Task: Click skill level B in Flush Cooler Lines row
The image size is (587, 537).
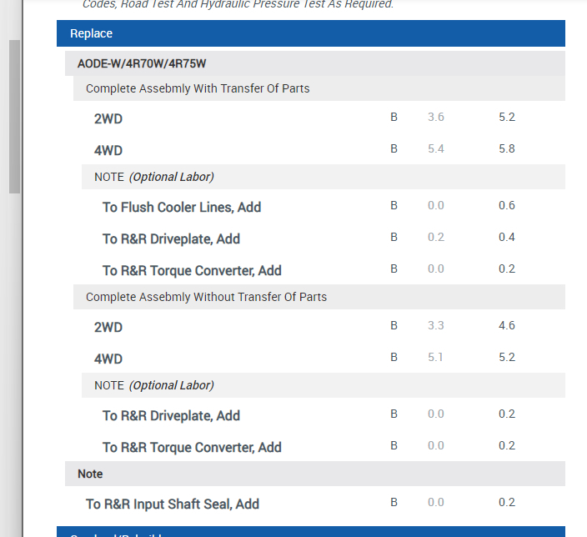Action: click(394, 206)
